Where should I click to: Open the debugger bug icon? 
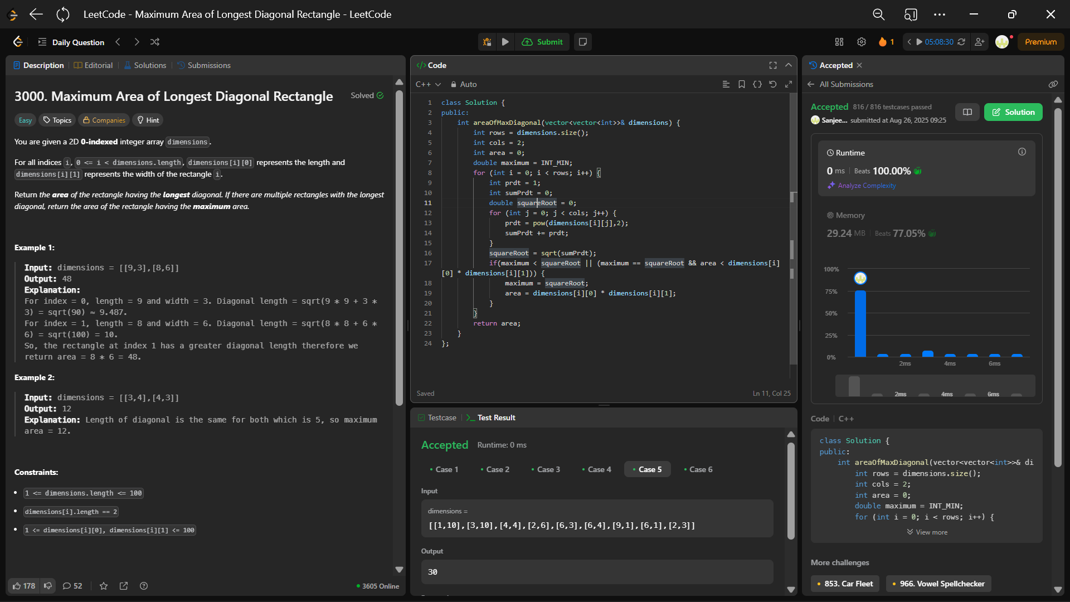click(x=487, y=42)
